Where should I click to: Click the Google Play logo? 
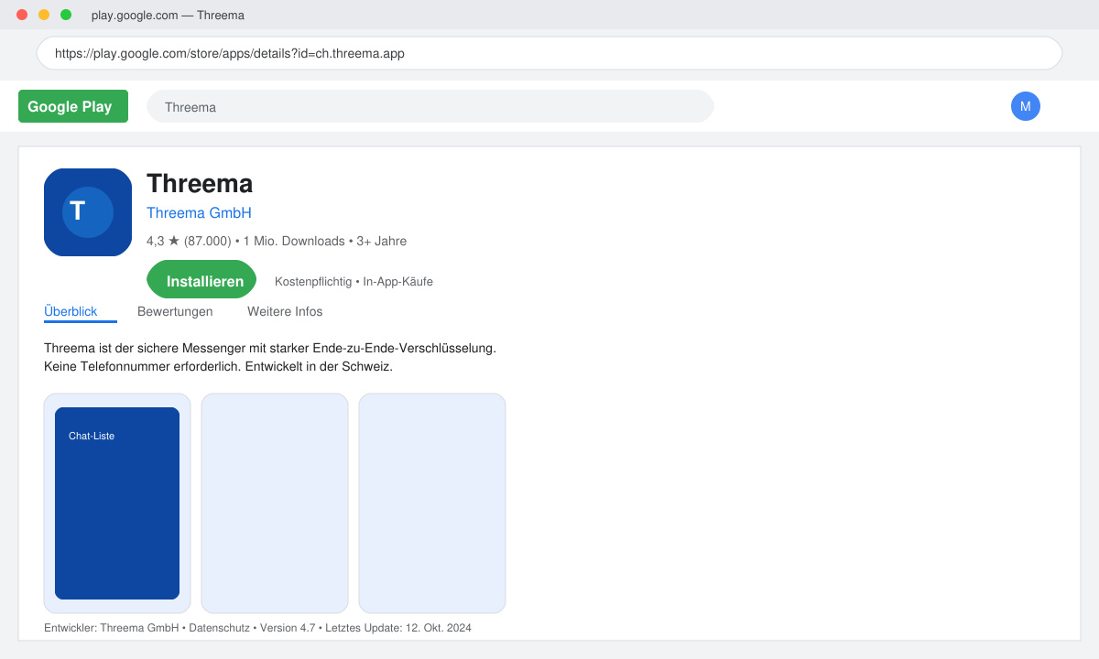pyautogui.click(x=73, y=106)
